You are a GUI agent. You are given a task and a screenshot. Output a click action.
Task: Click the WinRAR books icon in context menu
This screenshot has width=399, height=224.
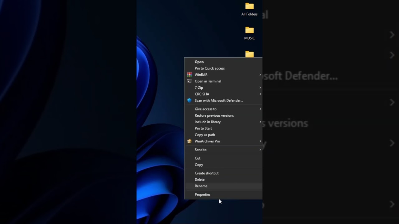tap(189, 75)
